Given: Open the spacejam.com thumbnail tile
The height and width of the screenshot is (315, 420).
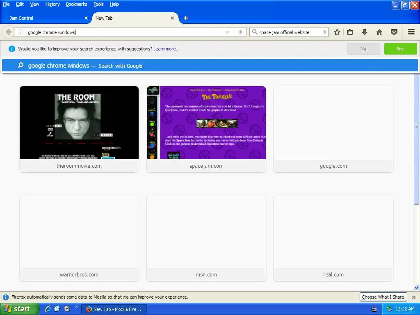Looking at the screenshot, I should pyautogui.click(x=206, y=129).
